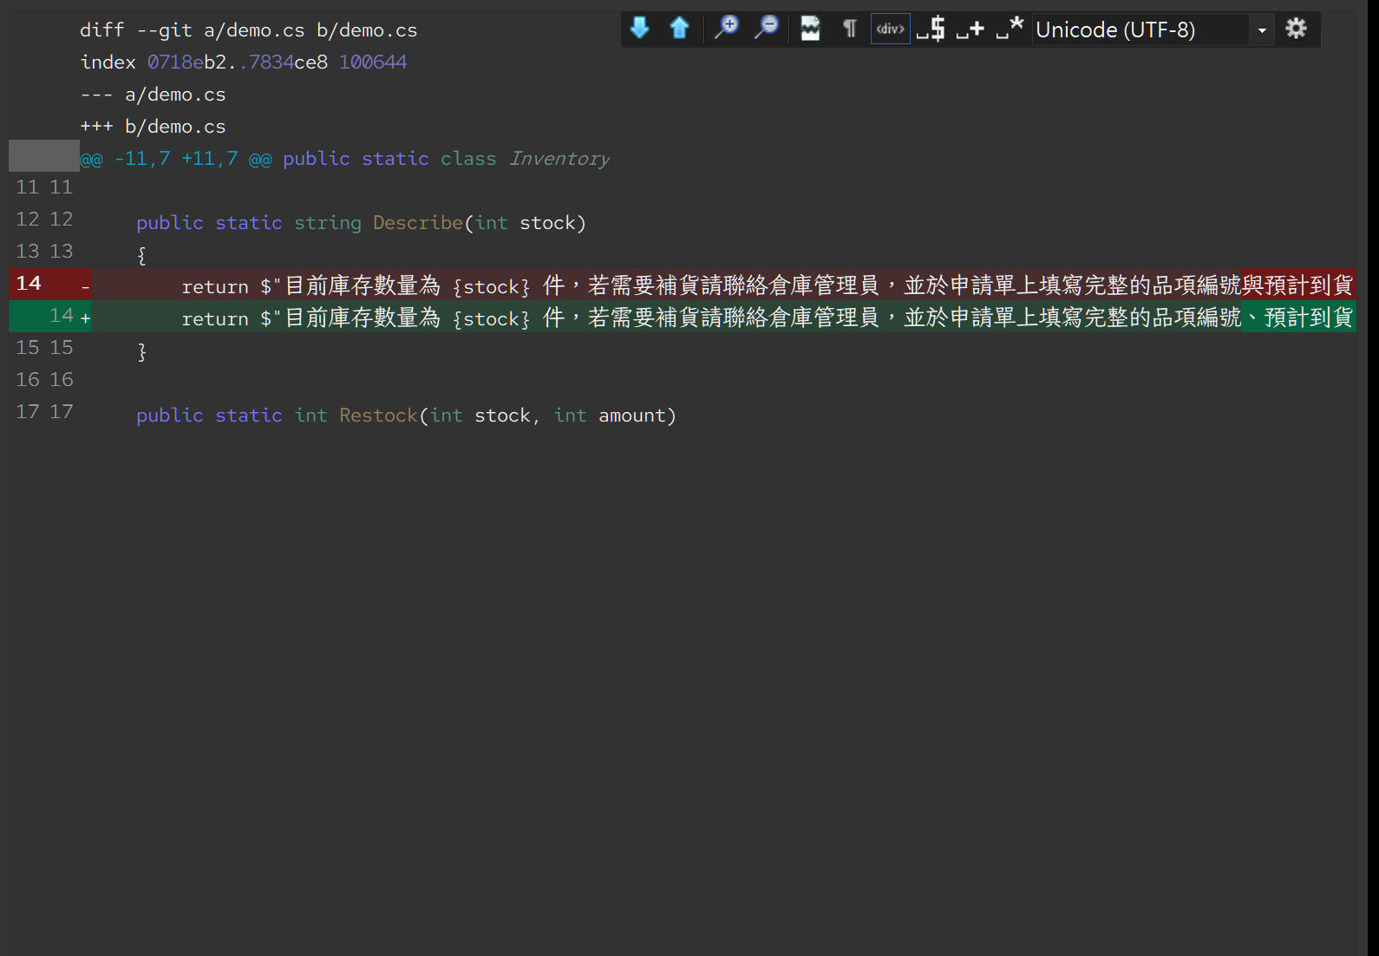Click the opening brace on line 13
The height and width of the screenshot is (956, 1379).
(141, 255)
